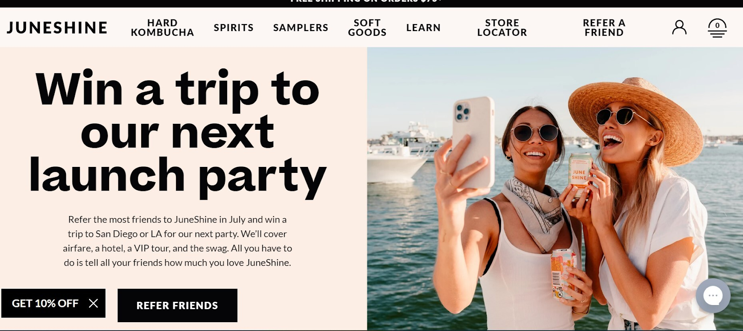Click the Get 10% Off button
The width and height of the screenshot is (743, 331).
(45, 303)
